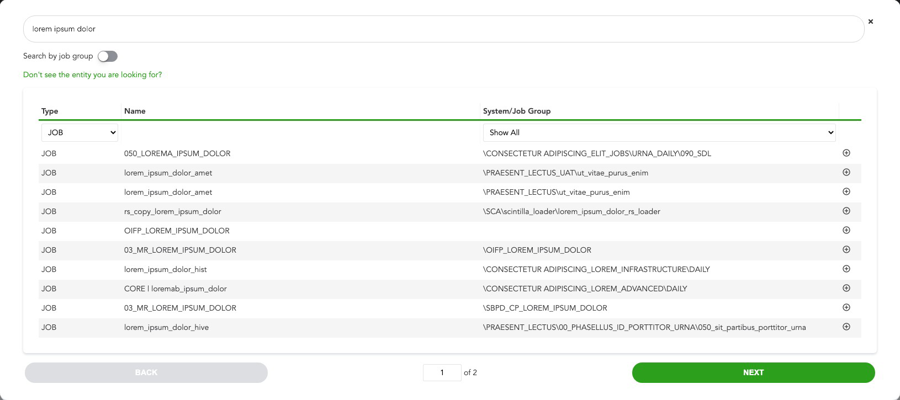Screen dimensions: 900x400
Task: Click the plus icon for lorem_ipsum_dolor_hive
Action: click(846, 327)
